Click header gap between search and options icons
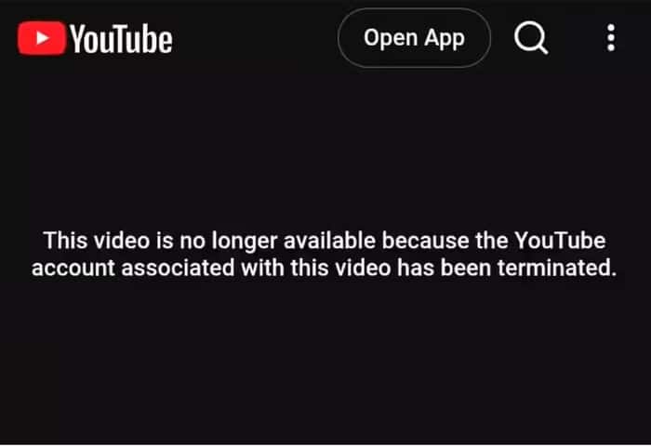This screenshot has width=651, height=447. tap(577, 38)
